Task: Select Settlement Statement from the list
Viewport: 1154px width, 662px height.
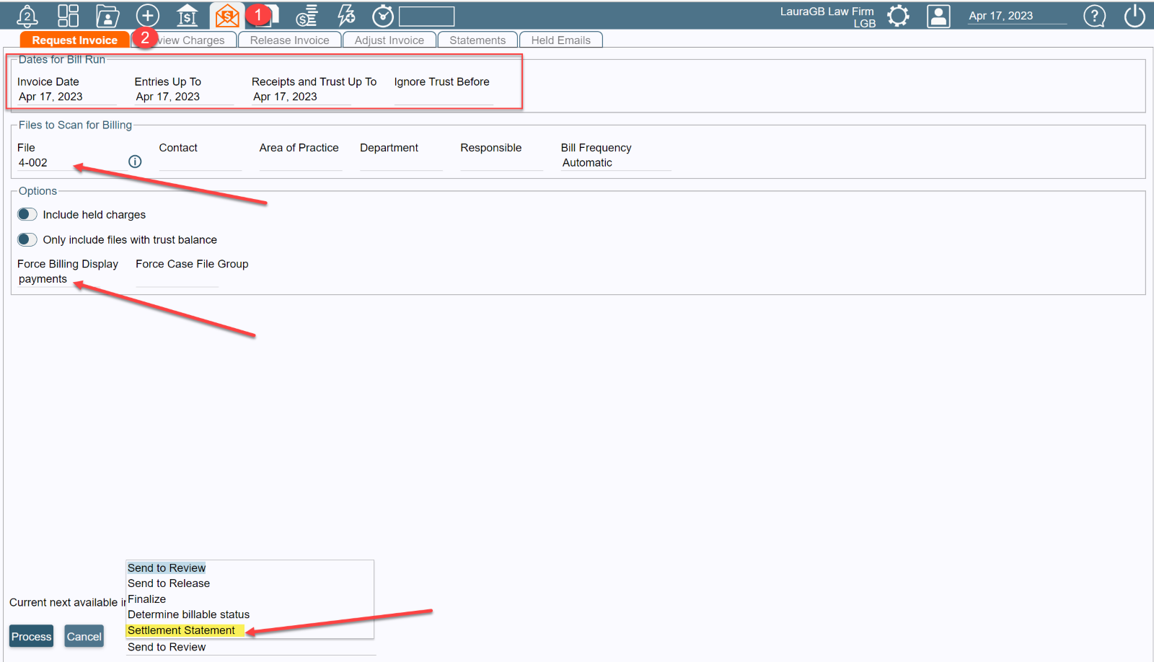Action: 182,630
